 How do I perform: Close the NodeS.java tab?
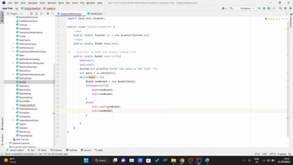(104, 14)
